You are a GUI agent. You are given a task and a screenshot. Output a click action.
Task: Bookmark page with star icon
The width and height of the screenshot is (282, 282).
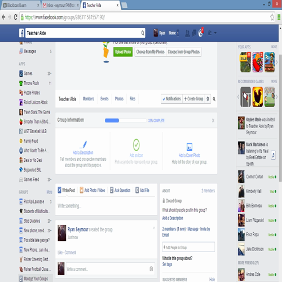(272, 17)
